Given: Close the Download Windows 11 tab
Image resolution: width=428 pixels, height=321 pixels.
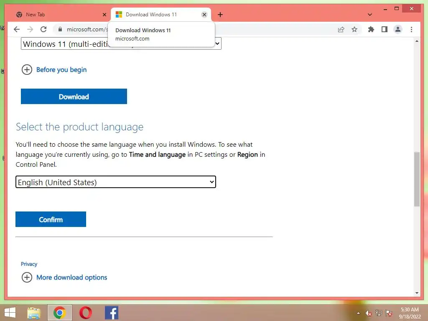Looking at the screenshot, I should point(204,15).
